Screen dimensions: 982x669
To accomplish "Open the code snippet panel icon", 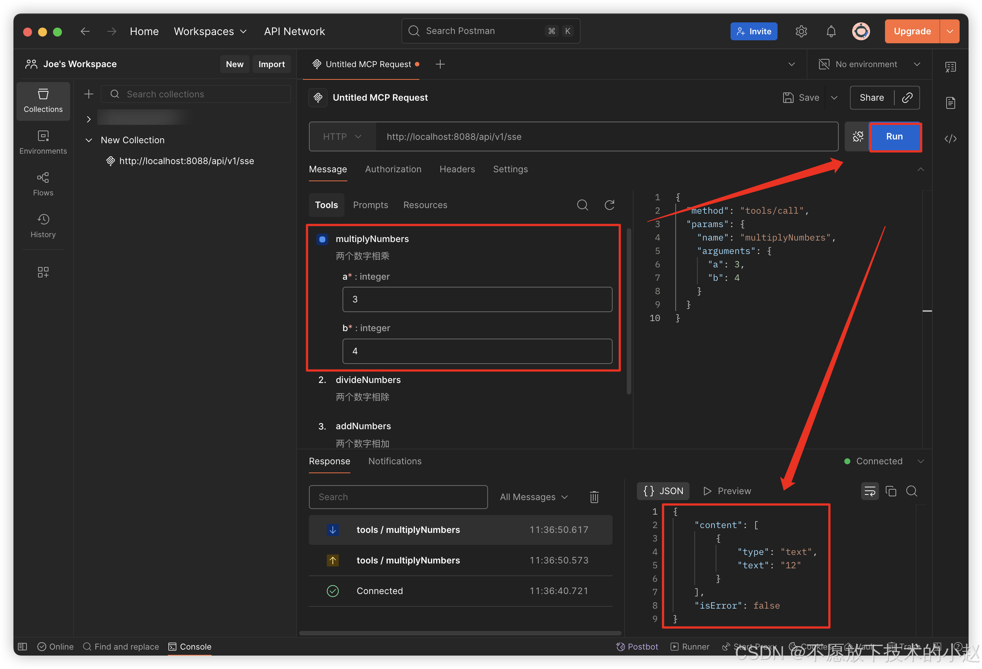I will pos(950,138).
